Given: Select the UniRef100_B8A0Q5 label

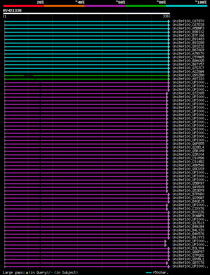Looking at the screenshot, I should click(x=188, y=61).
